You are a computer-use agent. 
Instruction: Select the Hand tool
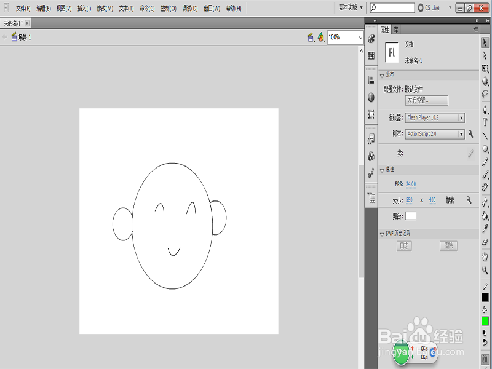point(485,256)
